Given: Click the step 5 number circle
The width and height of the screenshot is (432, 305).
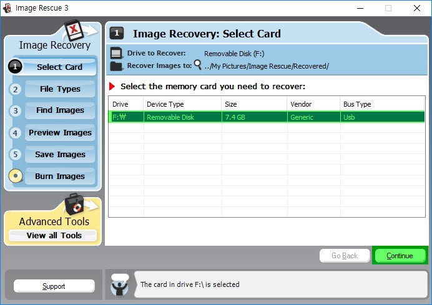Looking at the screenshot, I should coord(16,155).
